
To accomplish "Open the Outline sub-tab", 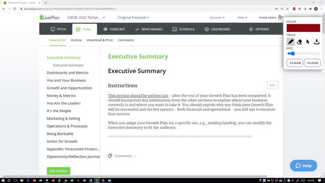I will [76, 40].
